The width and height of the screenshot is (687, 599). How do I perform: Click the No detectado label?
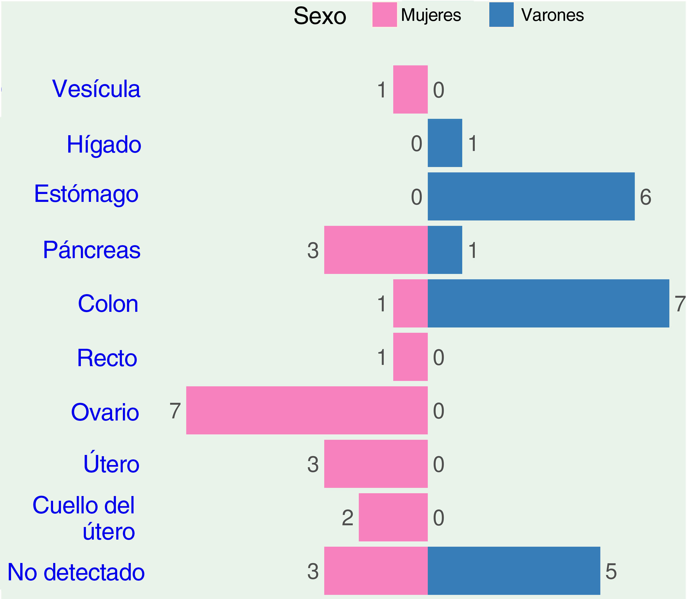[x=76, y=572]
